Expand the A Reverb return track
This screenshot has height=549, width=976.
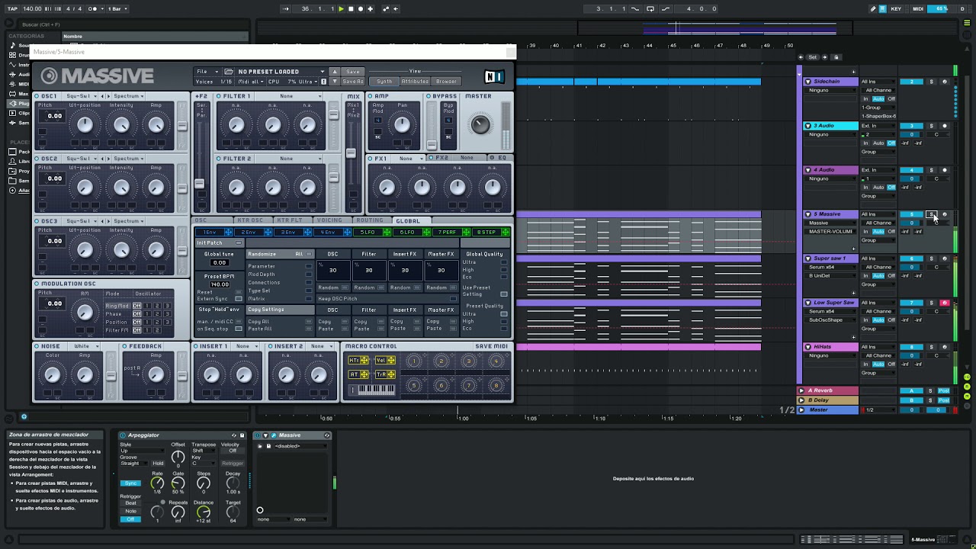[x=801, y=390]
